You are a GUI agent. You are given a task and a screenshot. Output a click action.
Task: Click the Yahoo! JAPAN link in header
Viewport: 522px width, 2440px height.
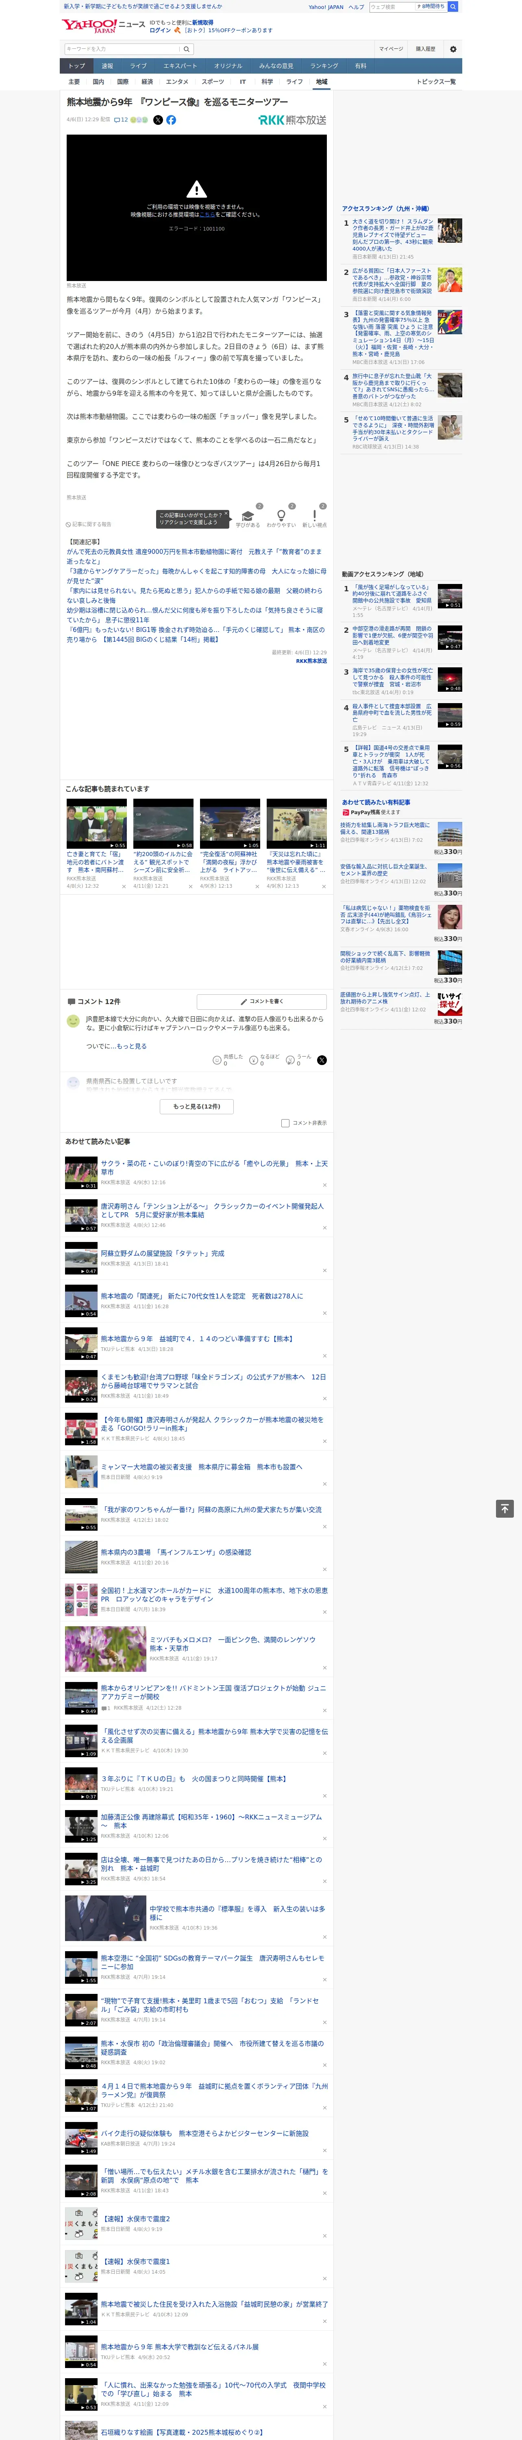[x=326, y=7]
